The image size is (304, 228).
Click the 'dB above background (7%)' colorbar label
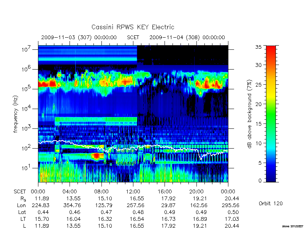[250, 114]
